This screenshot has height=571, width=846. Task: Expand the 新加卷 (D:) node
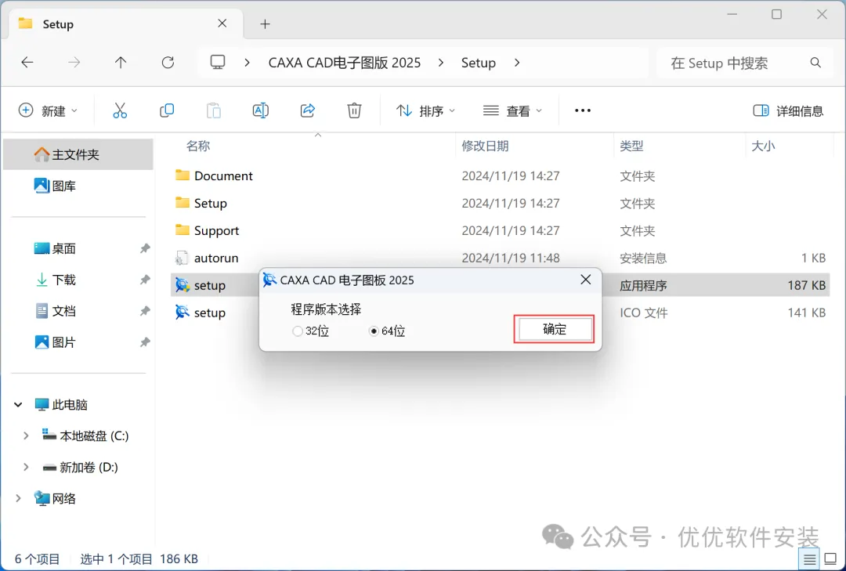click(25, 467)
